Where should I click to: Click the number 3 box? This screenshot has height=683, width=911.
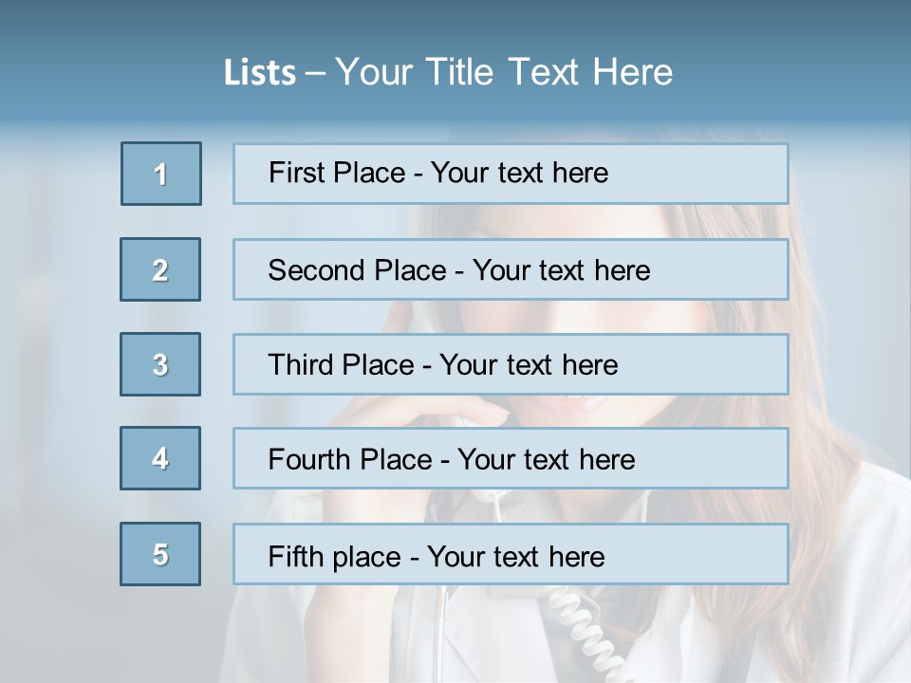pyautogui.click(x=160, y=364)
